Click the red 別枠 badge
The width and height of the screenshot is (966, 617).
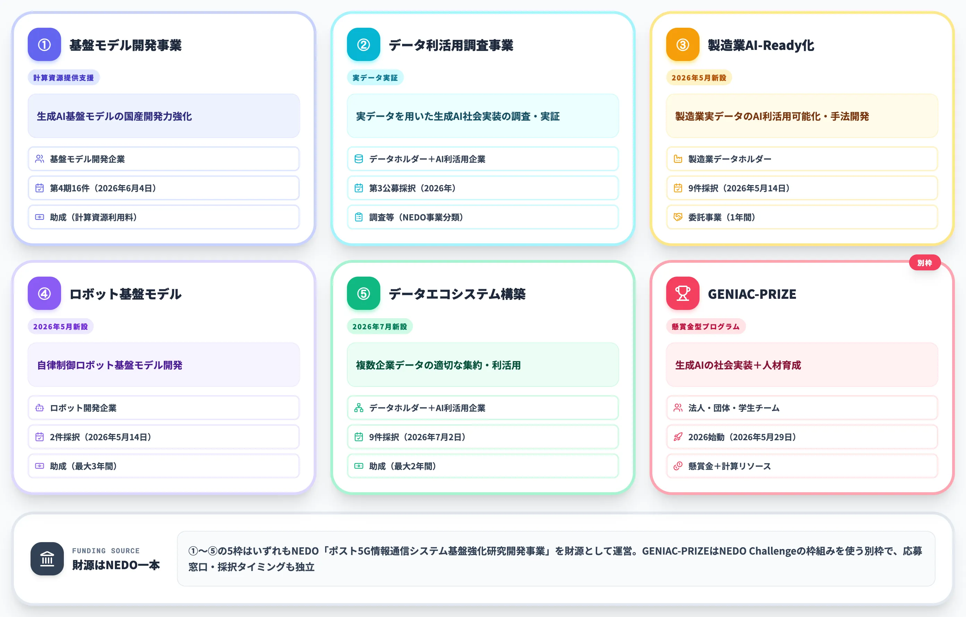pos(925,263)
